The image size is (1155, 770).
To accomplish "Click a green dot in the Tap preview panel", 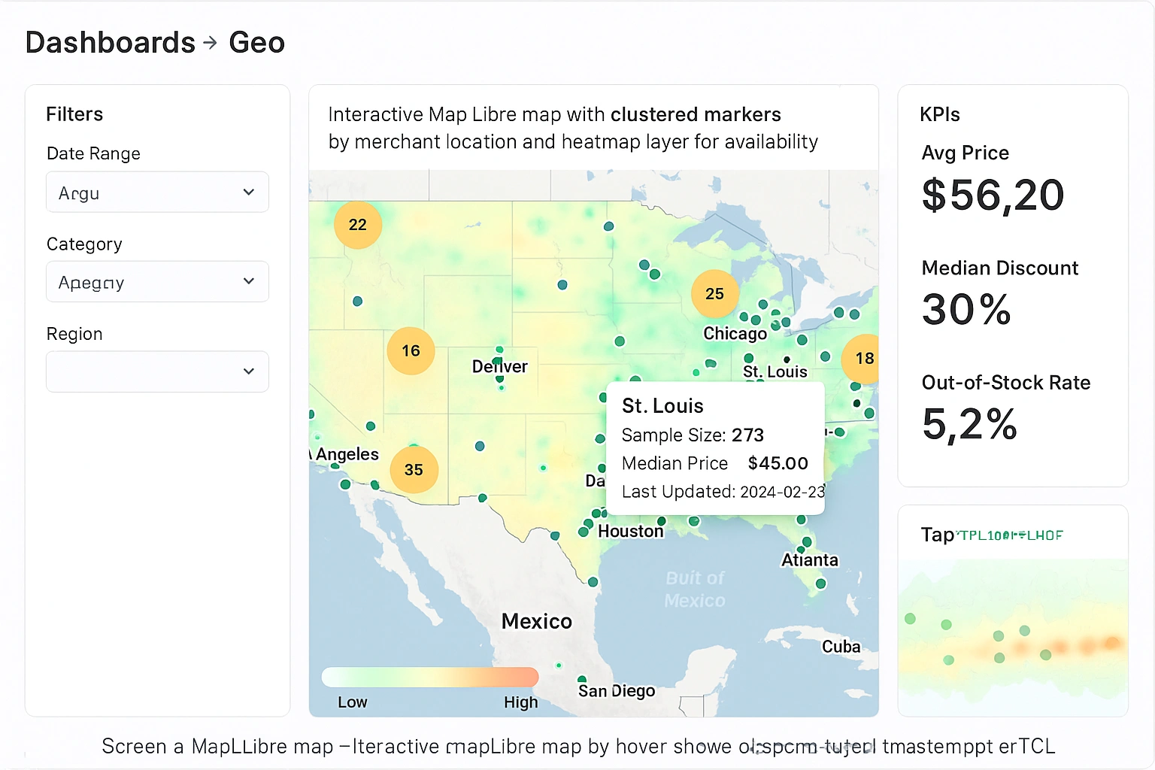I will [946, 623].
